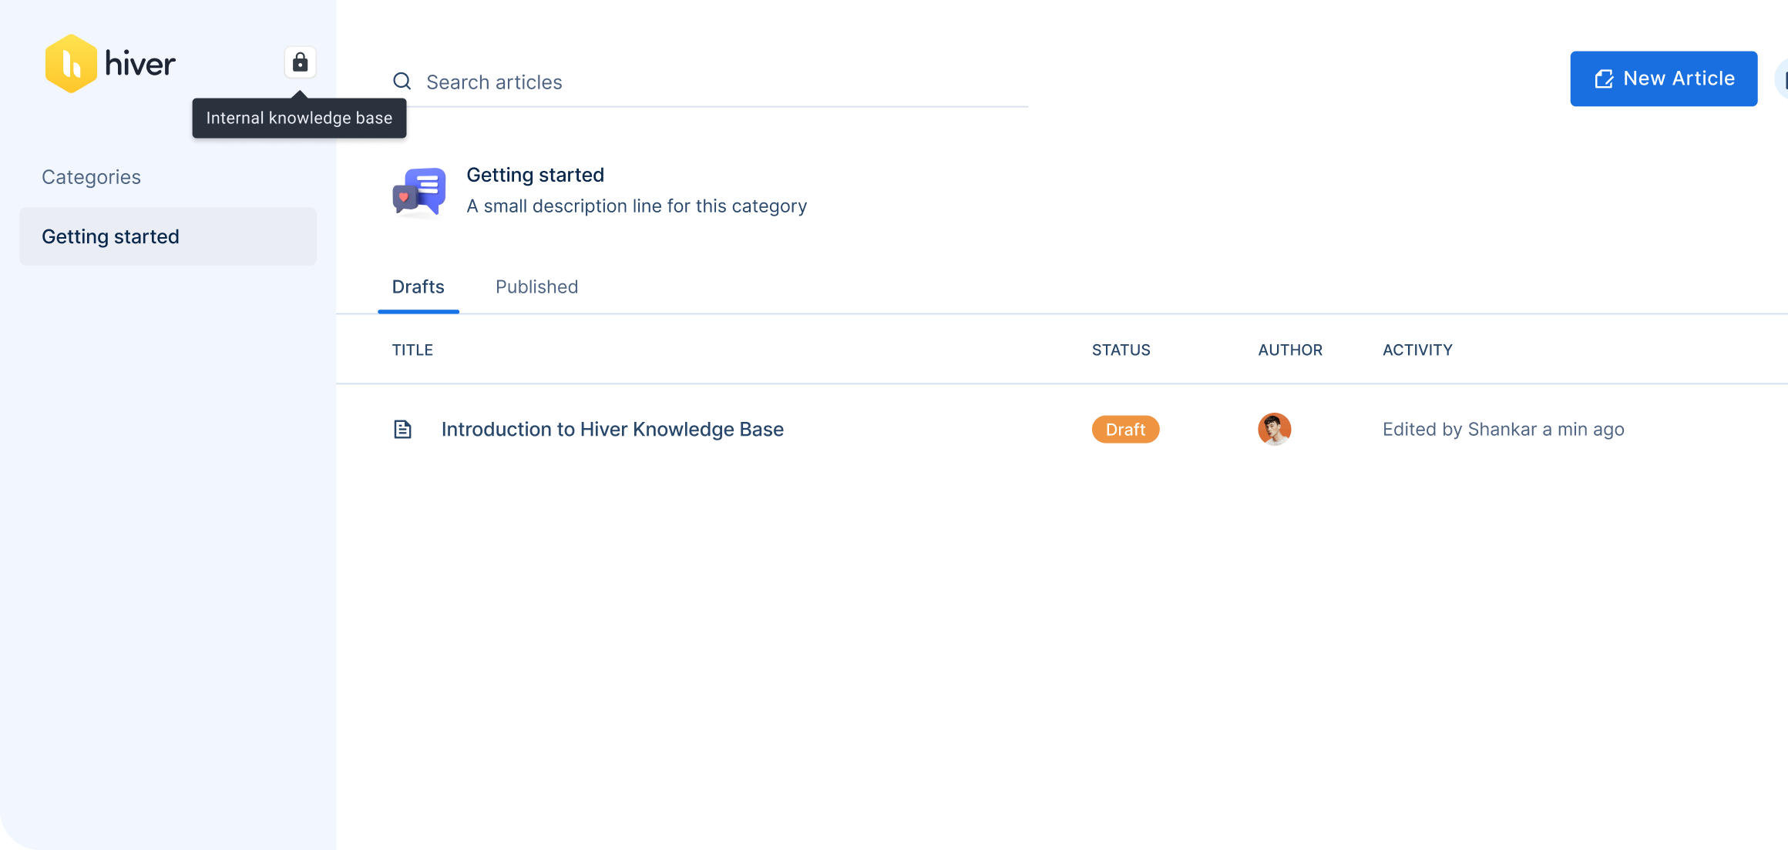Click the Search articles input field
Image resolution: width=1788 pixels, height=850 pixels.
coord(694,82)
